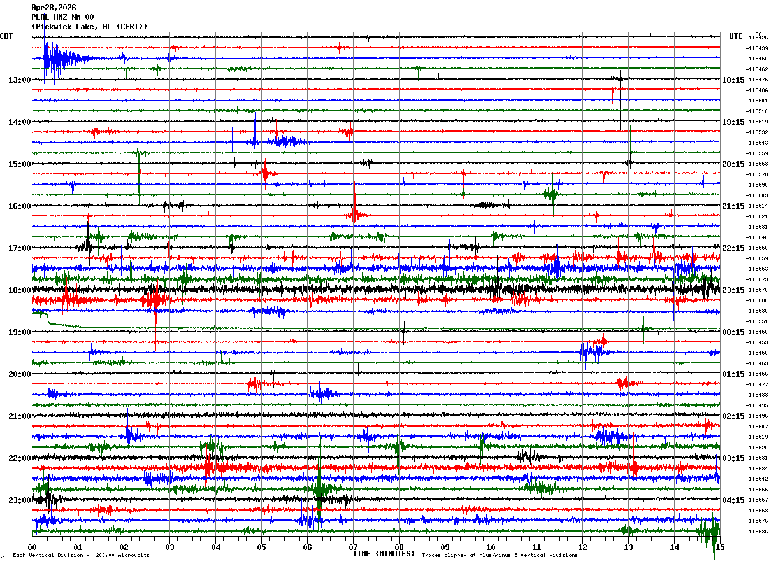The width and height of the screenshot is (771, 564).
Task: Select the 23:00 CDT hour label
Action: (20, 500)
